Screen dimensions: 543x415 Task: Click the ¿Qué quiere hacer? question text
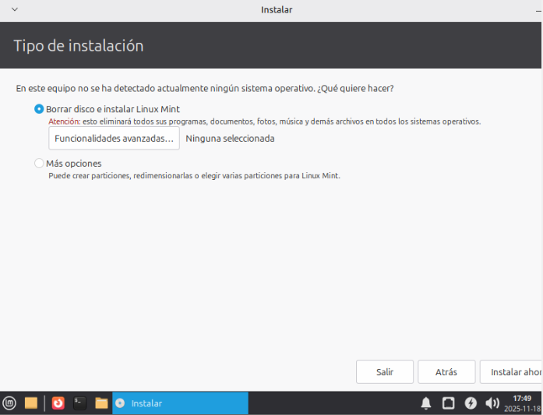(x=355, y=88)
